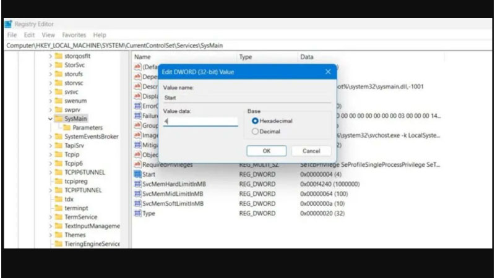The width and height of the screenshot is (495, 278).
Task: Click the storvsc folder icon
Action: click(x=59, y=83)
